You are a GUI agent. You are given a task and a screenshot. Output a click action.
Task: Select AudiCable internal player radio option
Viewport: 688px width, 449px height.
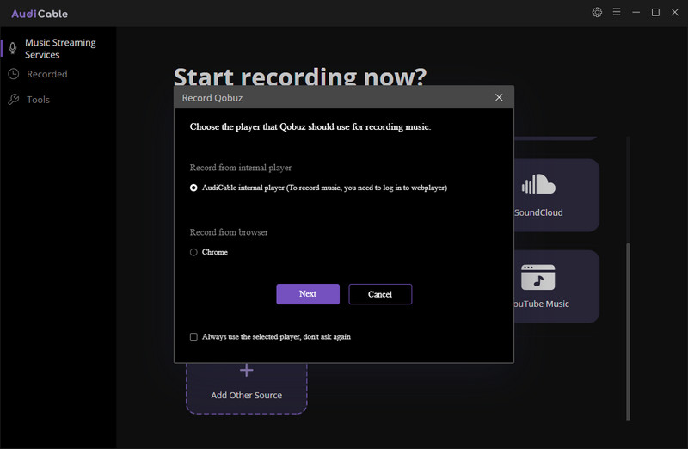[x=193, y=188]
